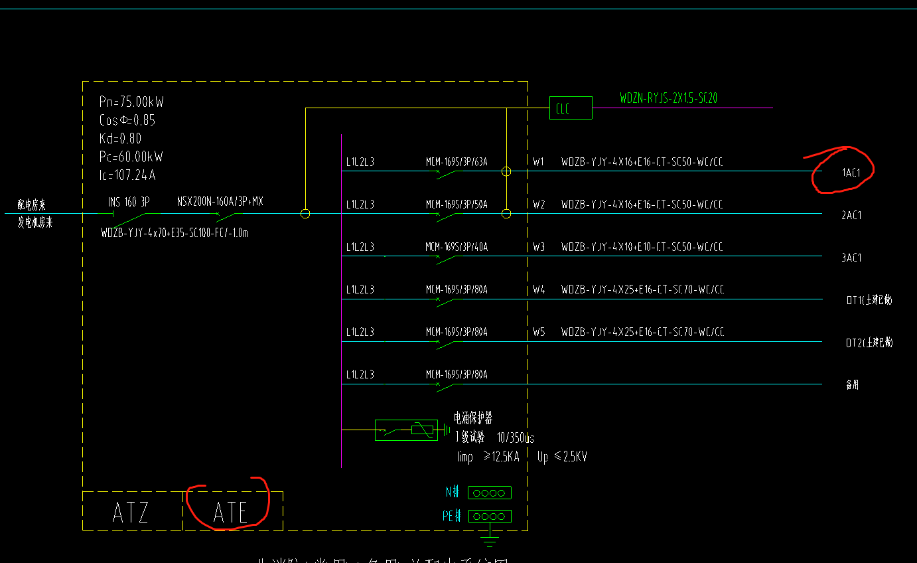
Task: Click the CosΦ=0.85 power factor text
Action: 127,120
